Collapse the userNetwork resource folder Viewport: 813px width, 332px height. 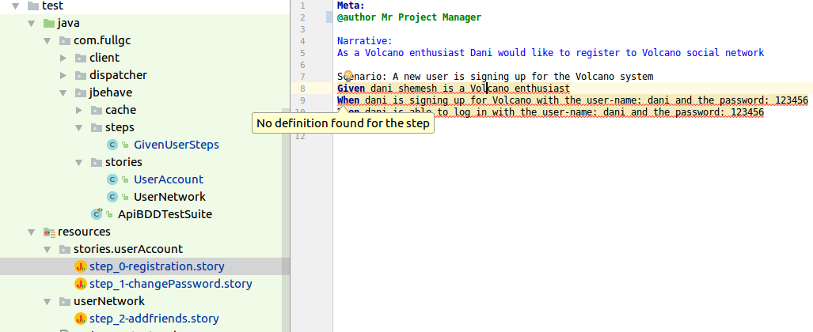48,301
